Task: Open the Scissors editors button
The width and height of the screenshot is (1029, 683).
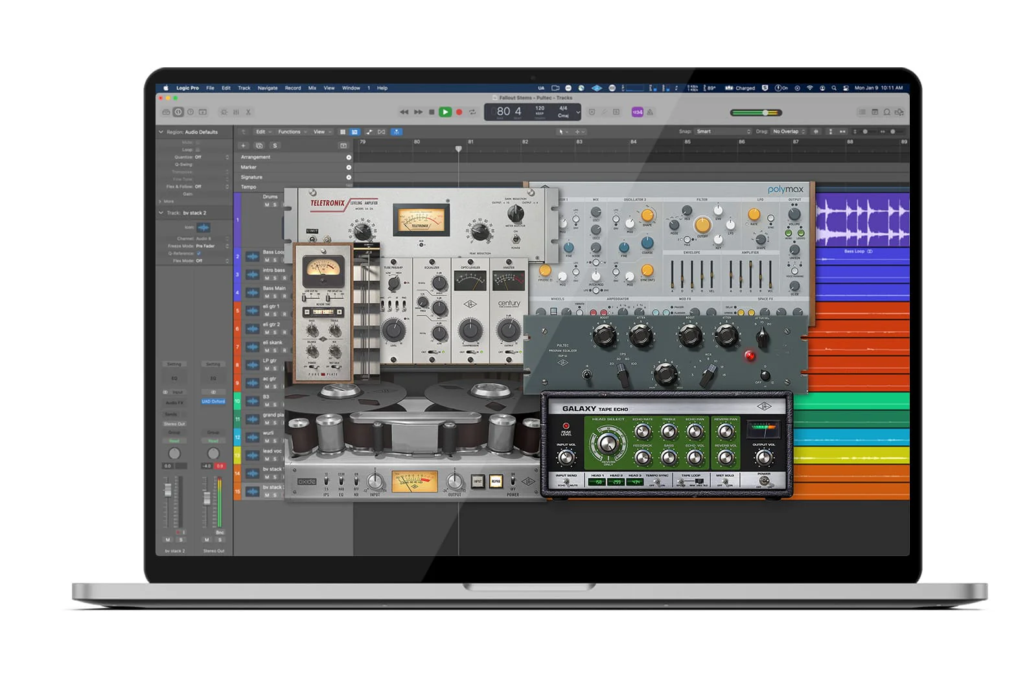Action: coord(248,112)
